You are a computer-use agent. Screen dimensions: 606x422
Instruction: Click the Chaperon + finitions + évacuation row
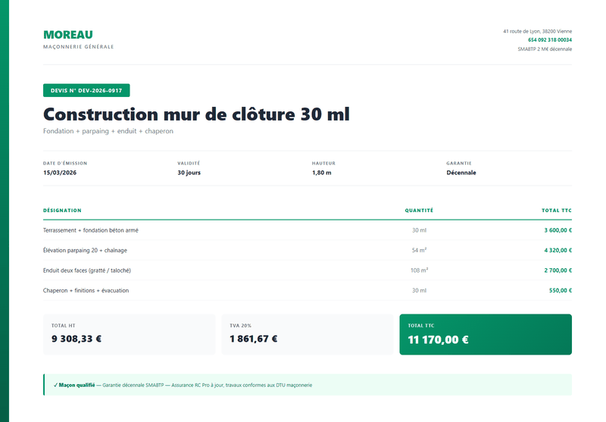pos(308,291)
